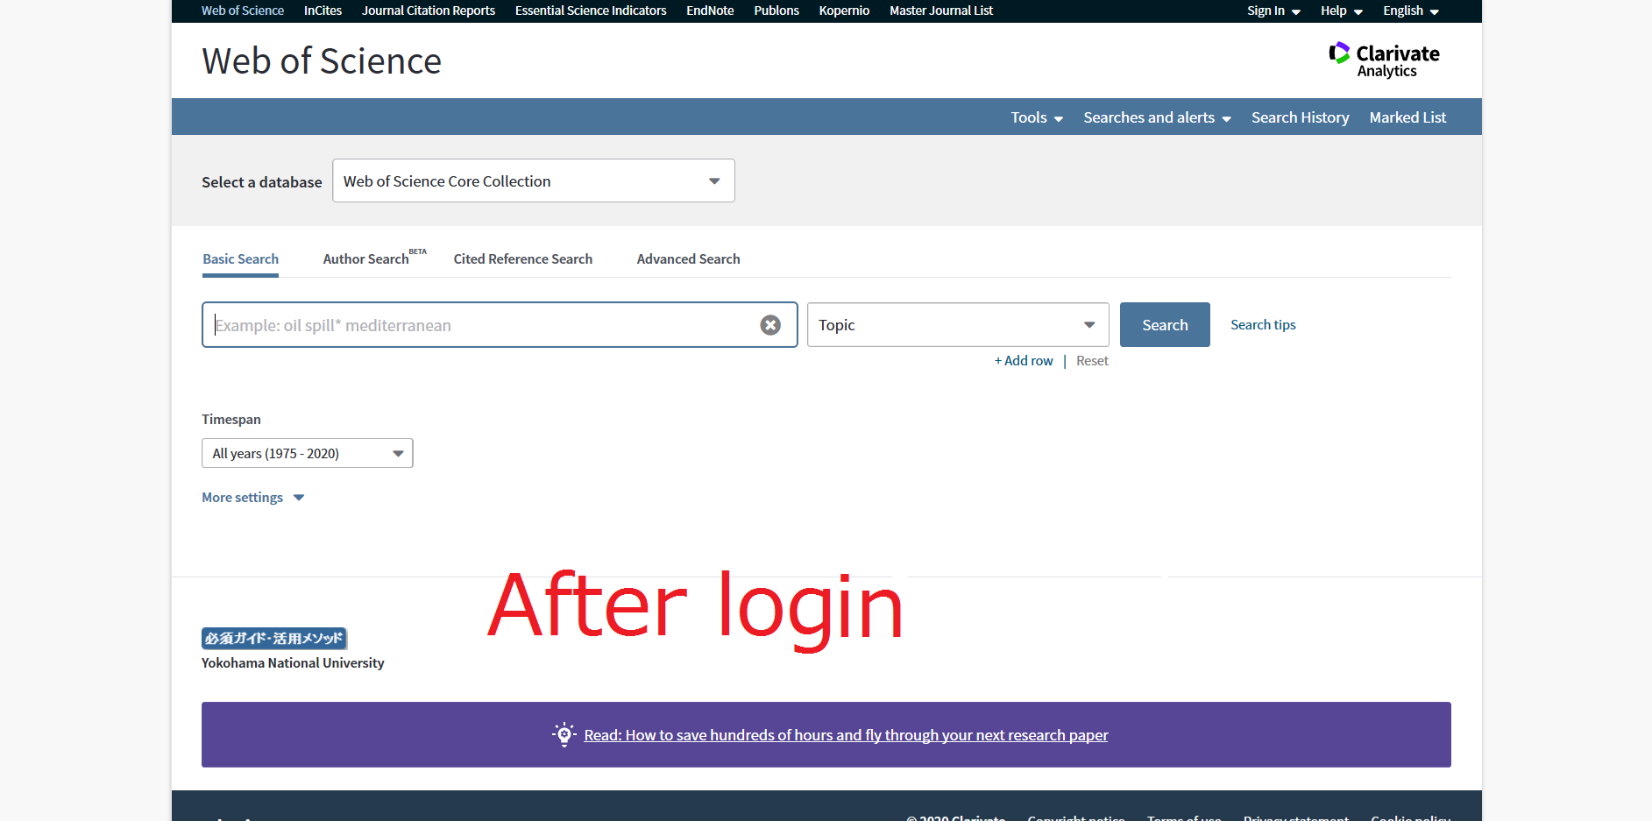Open Search History
The width and height of the screenshot is (1652, 821).
coord(1301,117)
